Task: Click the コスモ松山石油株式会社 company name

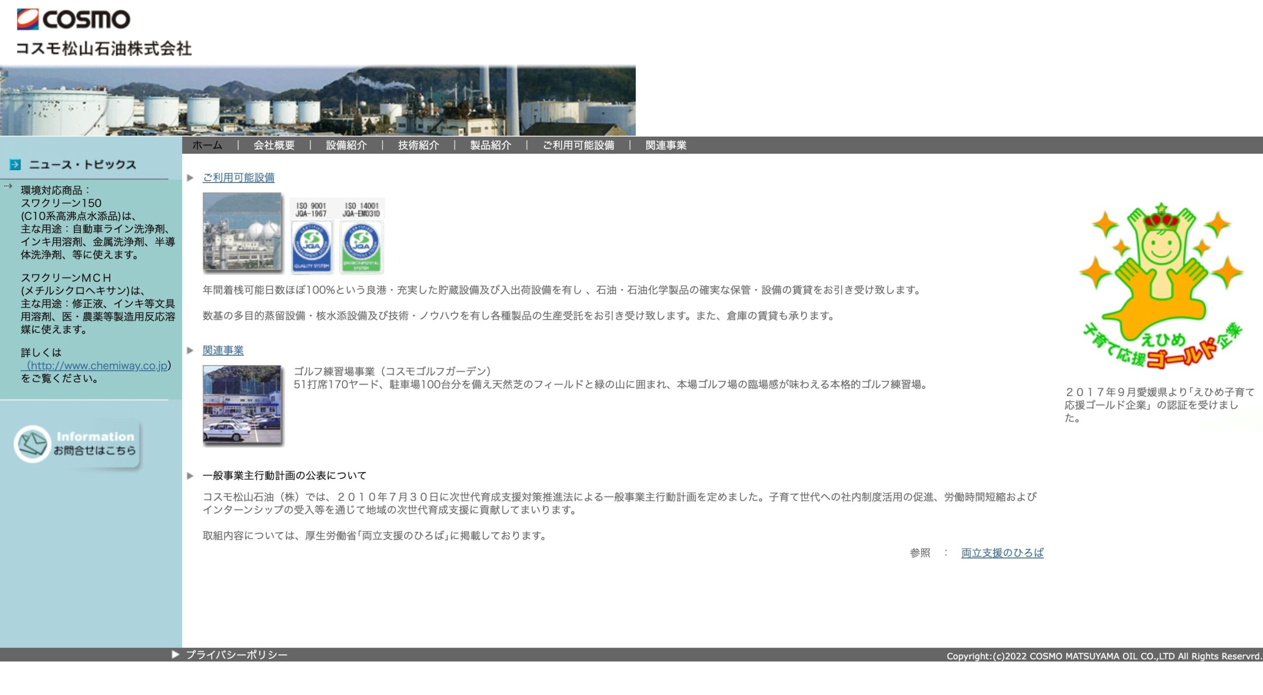Action: pos(104,48)
